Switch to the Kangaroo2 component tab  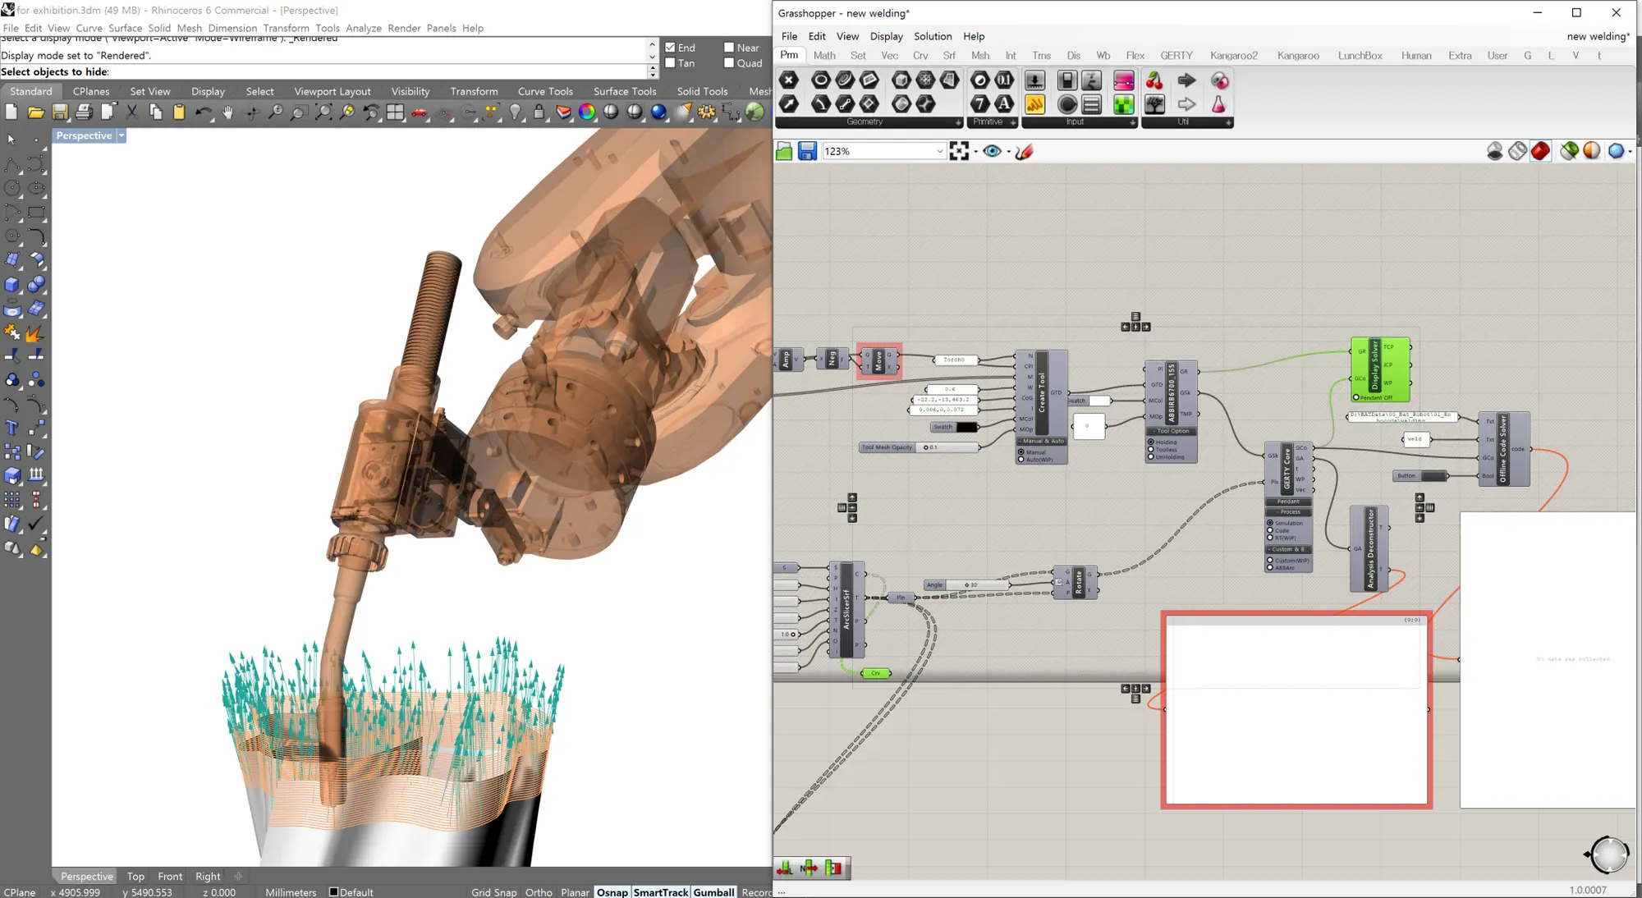(x=1233, y=56)
